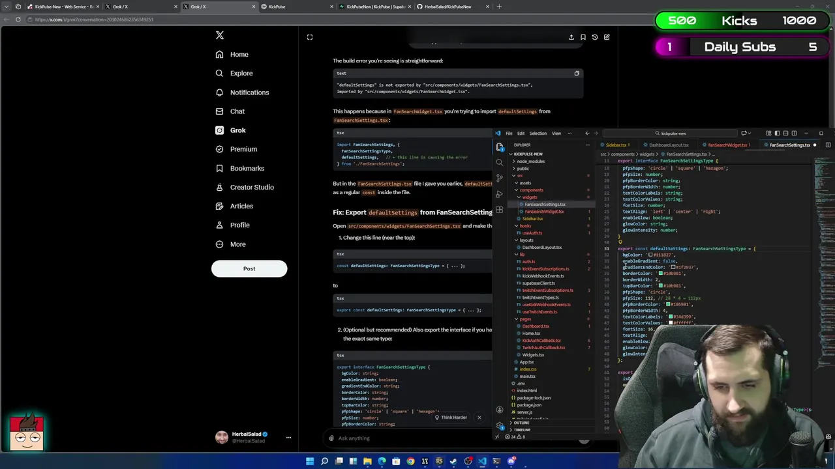Click the errors and warnings status item
835x469 pixels.
coord(515,437)
